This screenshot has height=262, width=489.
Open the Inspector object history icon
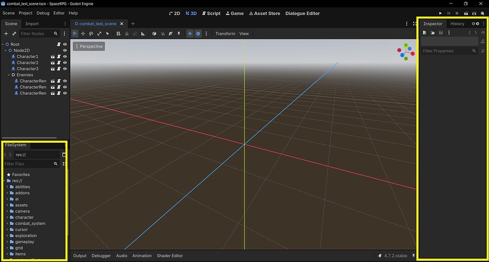pyautogui.click(x=483, y=33)
